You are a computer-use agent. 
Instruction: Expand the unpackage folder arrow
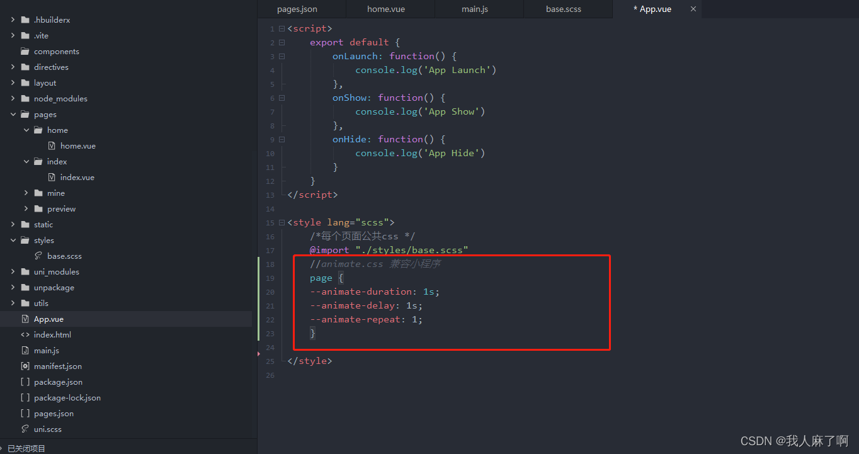pos(13,288)
